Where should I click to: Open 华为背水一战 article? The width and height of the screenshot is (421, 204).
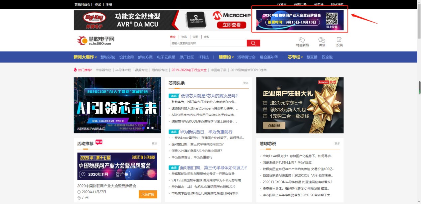click(203, 187)
